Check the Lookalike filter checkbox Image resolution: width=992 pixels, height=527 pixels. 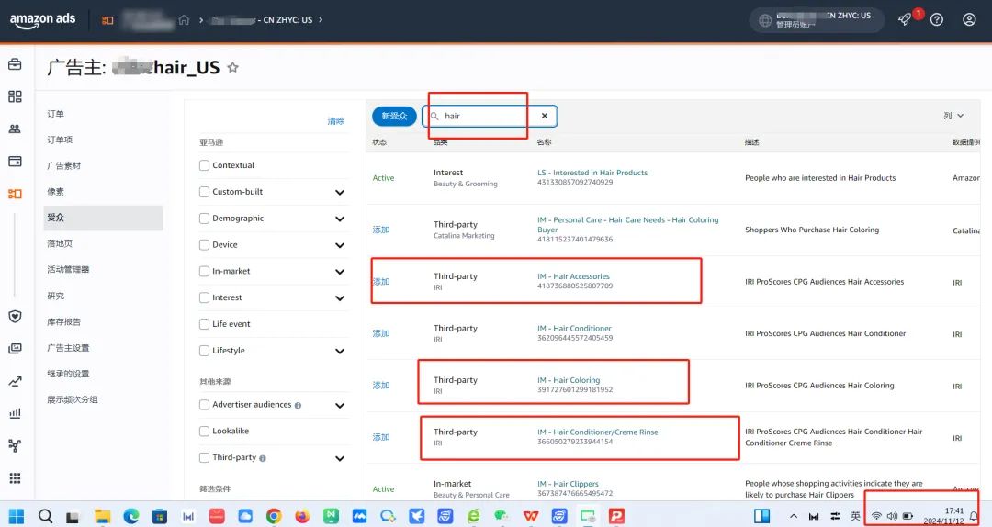click(x=204, y=431)
